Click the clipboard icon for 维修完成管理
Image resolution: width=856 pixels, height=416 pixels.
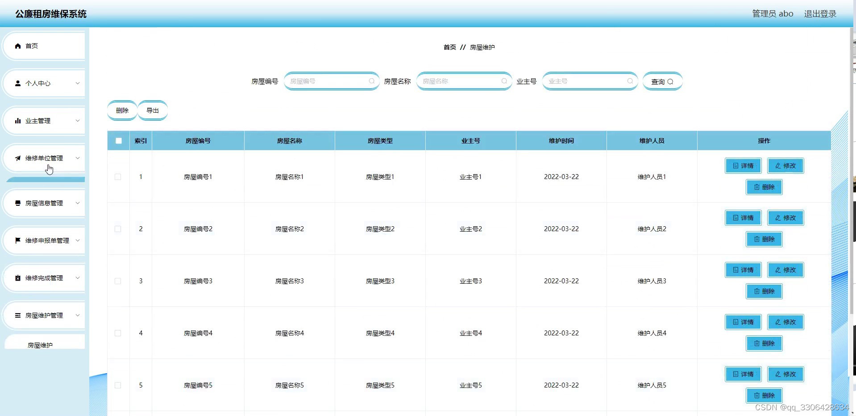(x=18, y=278)
